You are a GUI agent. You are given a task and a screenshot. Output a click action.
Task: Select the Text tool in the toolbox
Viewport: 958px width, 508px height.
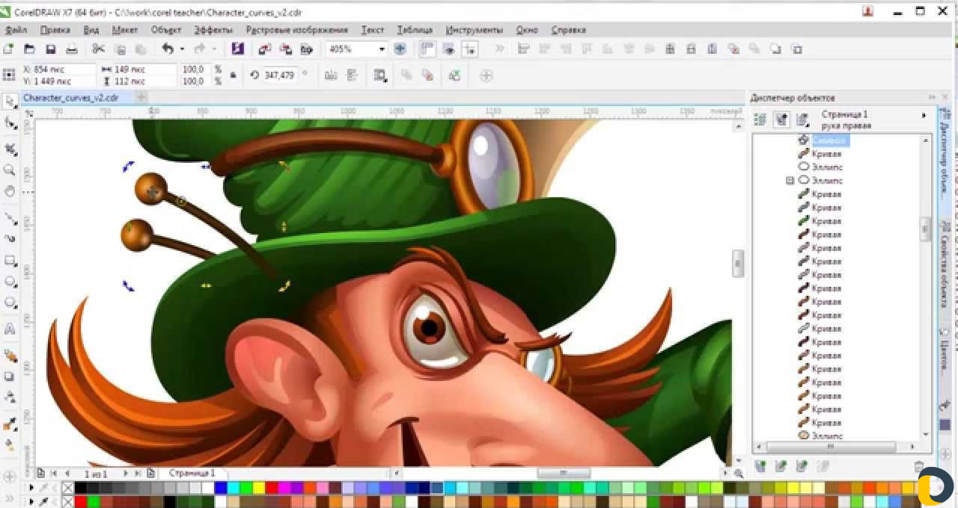[x=10, y=329]
